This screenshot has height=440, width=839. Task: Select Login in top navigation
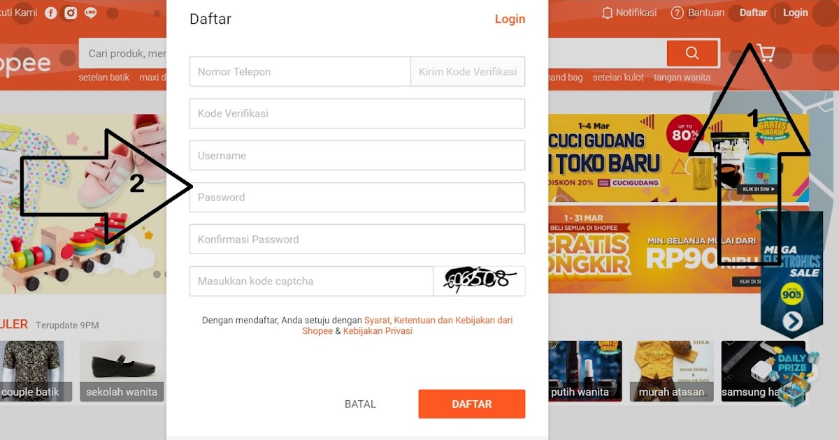(796, 13)
